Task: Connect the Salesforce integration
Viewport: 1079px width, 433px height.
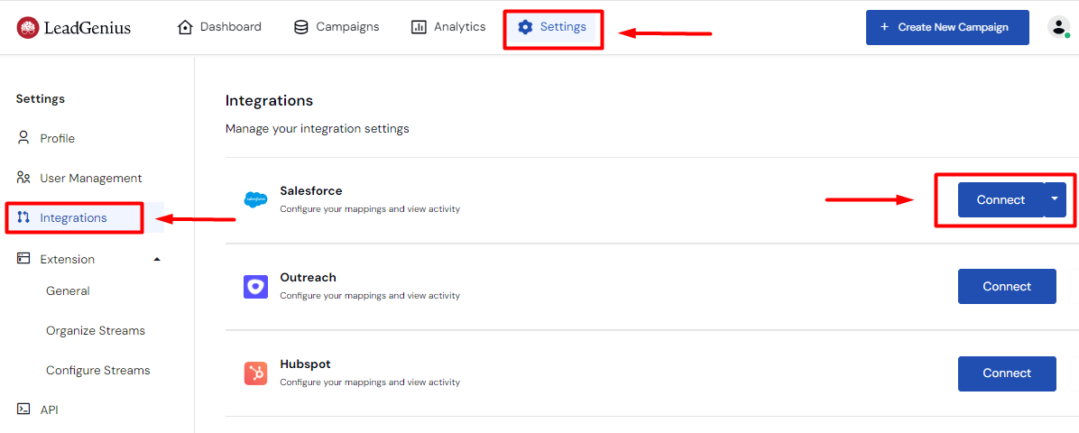Action: [1001, 199]
